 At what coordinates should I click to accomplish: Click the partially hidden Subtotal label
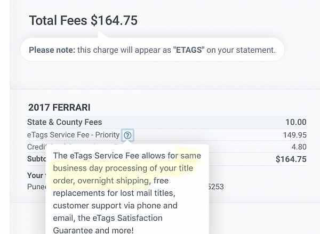point(36,159)
